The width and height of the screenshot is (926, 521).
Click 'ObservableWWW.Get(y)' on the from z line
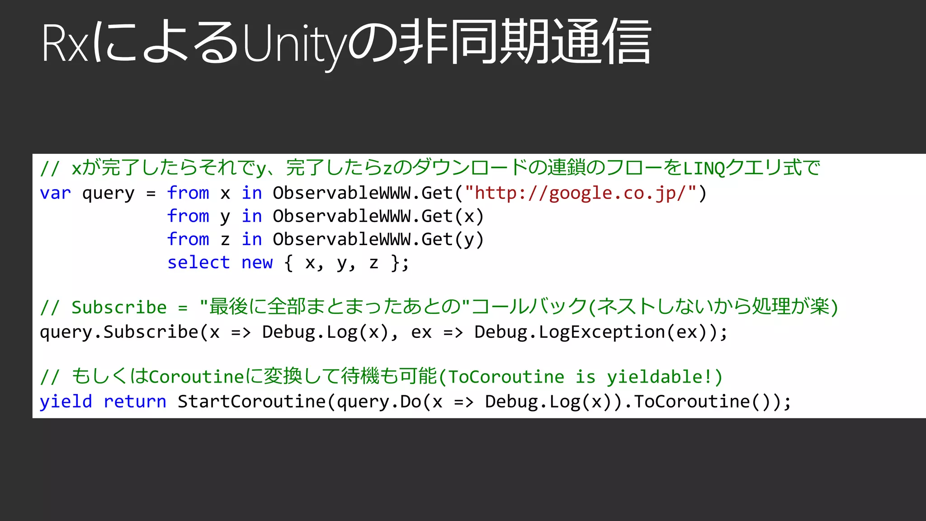378,239
